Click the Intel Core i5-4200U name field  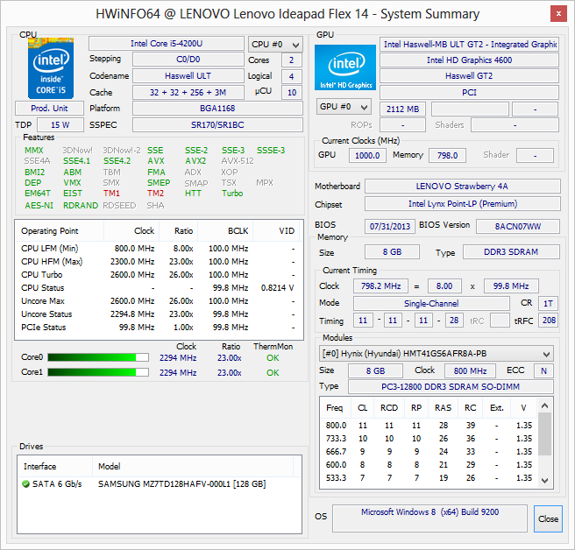[x=167, y=44]
